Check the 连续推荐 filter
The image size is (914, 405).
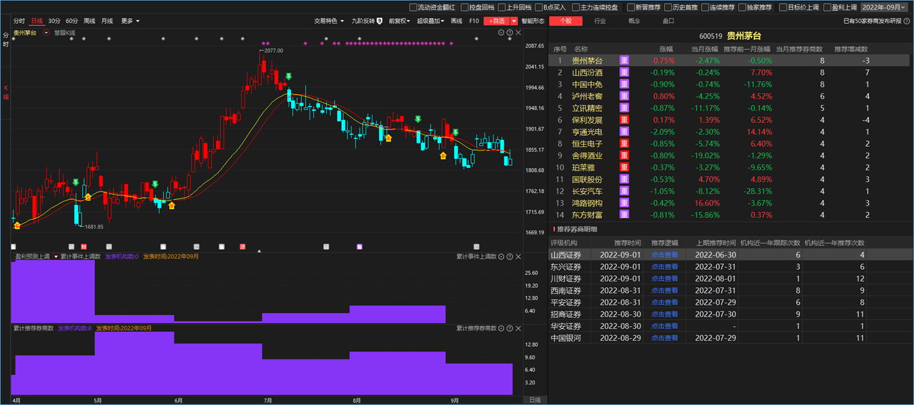pyautogui.click(x=705, y=8)
